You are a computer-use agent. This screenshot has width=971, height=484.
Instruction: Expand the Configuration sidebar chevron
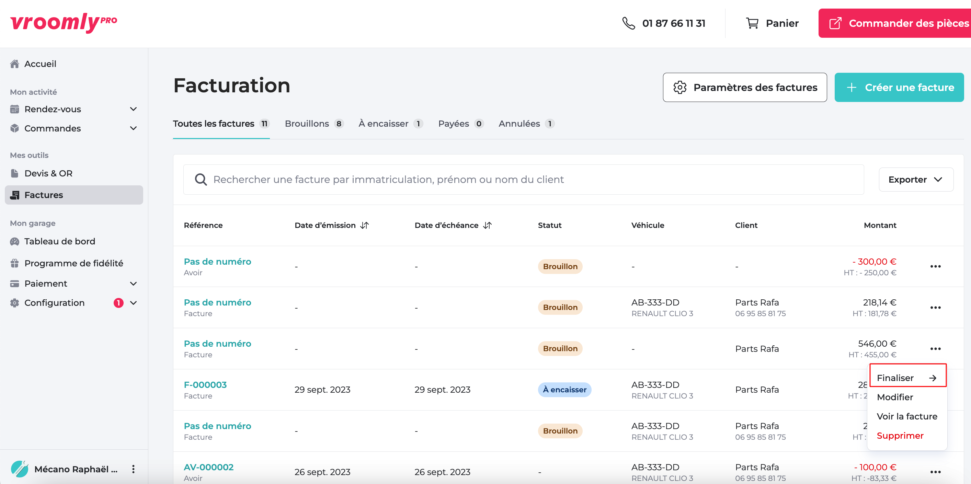coord(133,303)
